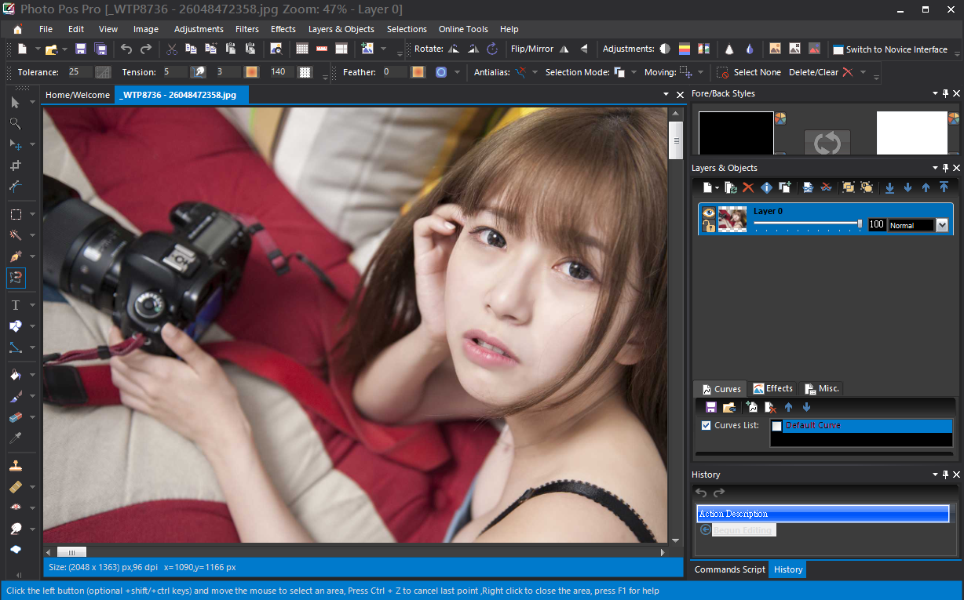The image size is (964, 600).
Task: Click the Layer 0 opacity slider
Action: tap(808, 224)
